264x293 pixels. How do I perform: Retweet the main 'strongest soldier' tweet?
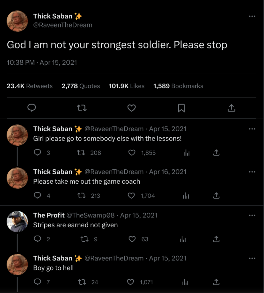(x=82, y=108)
